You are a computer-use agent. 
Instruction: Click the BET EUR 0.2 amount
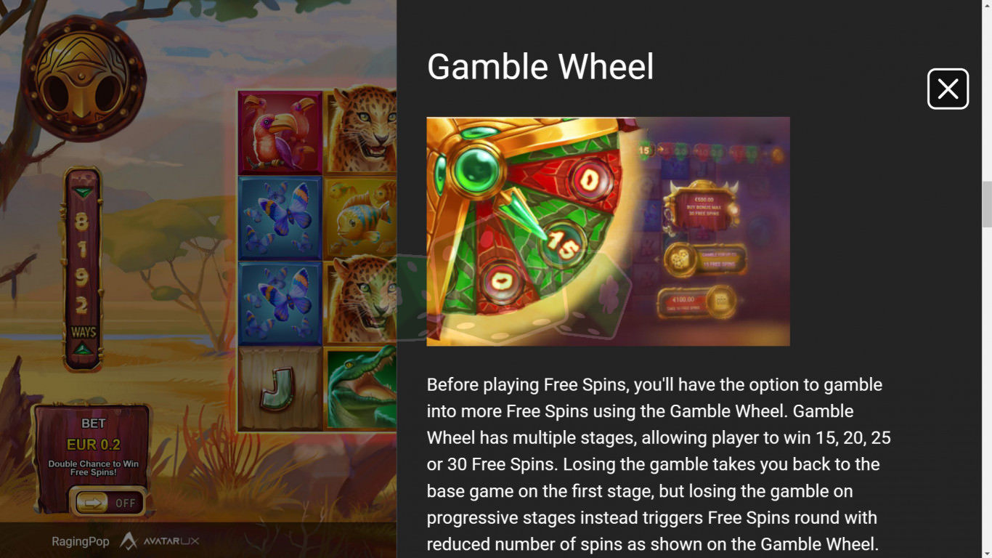click(x=94, y=445)
